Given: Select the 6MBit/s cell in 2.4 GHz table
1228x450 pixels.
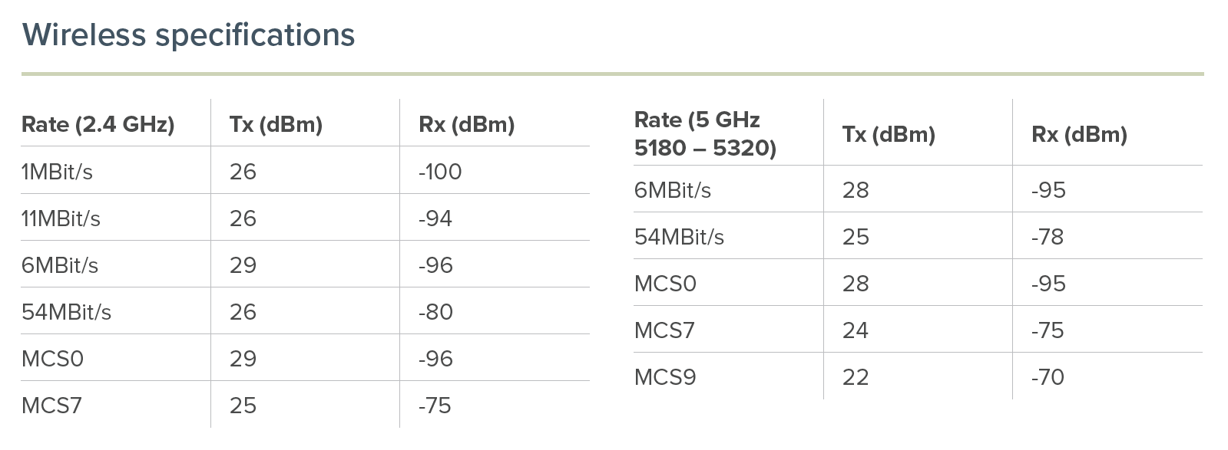Looking at the screenshot, I should [x=60, y=265].
